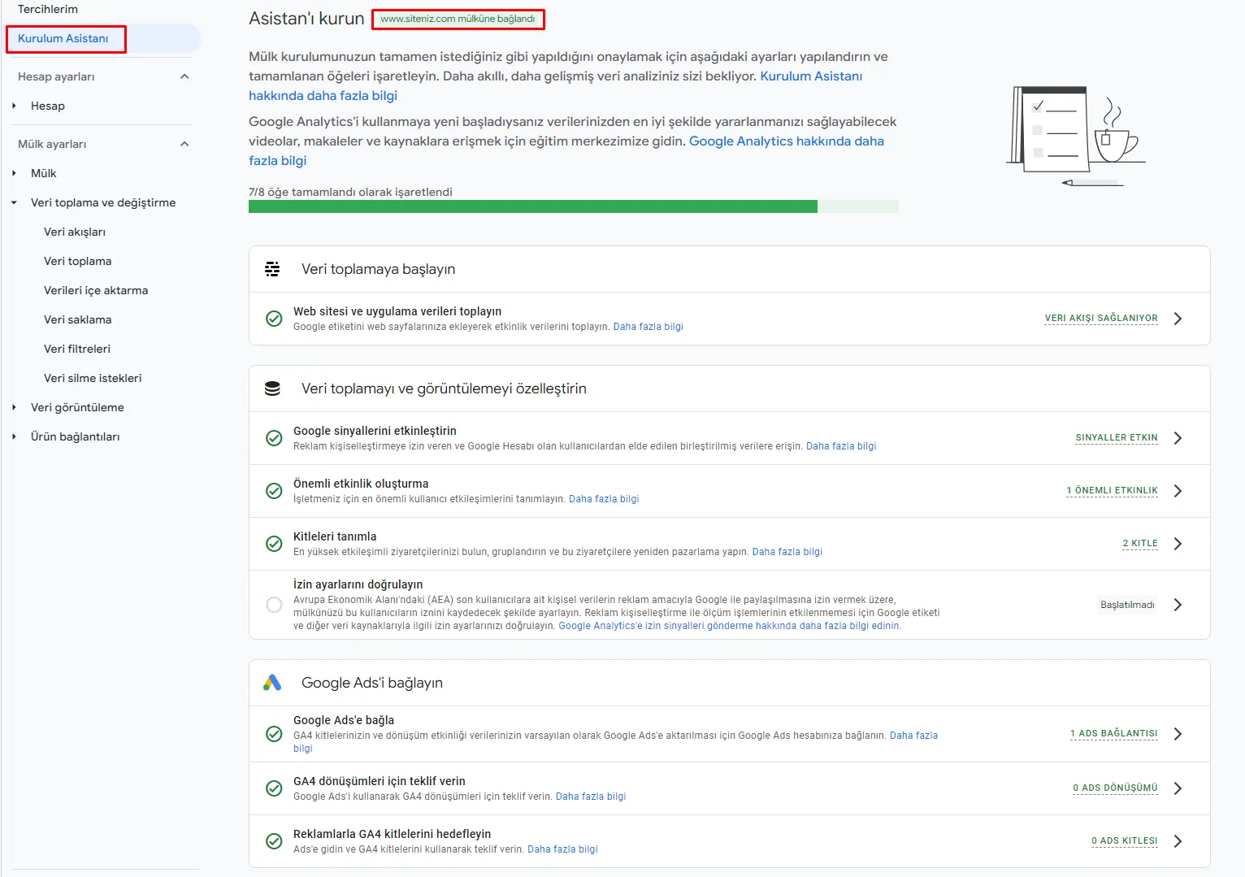This screenshot has width=1245, height=877.
Task: Click Google Analytics hakkında daha fazla bilgi link
Action: point(566,150)
